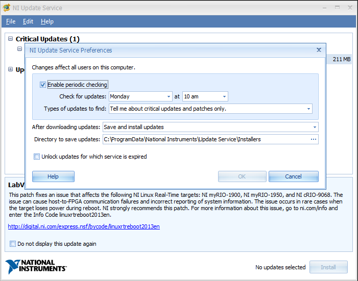Click the Critical Updates (1) heading

click(x=47, y=39)
